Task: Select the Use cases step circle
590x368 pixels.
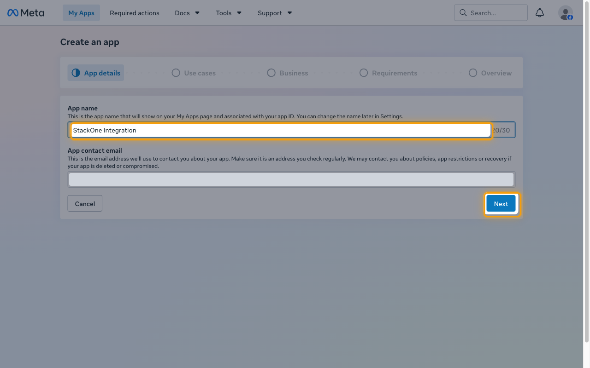Action: [176, 73]
